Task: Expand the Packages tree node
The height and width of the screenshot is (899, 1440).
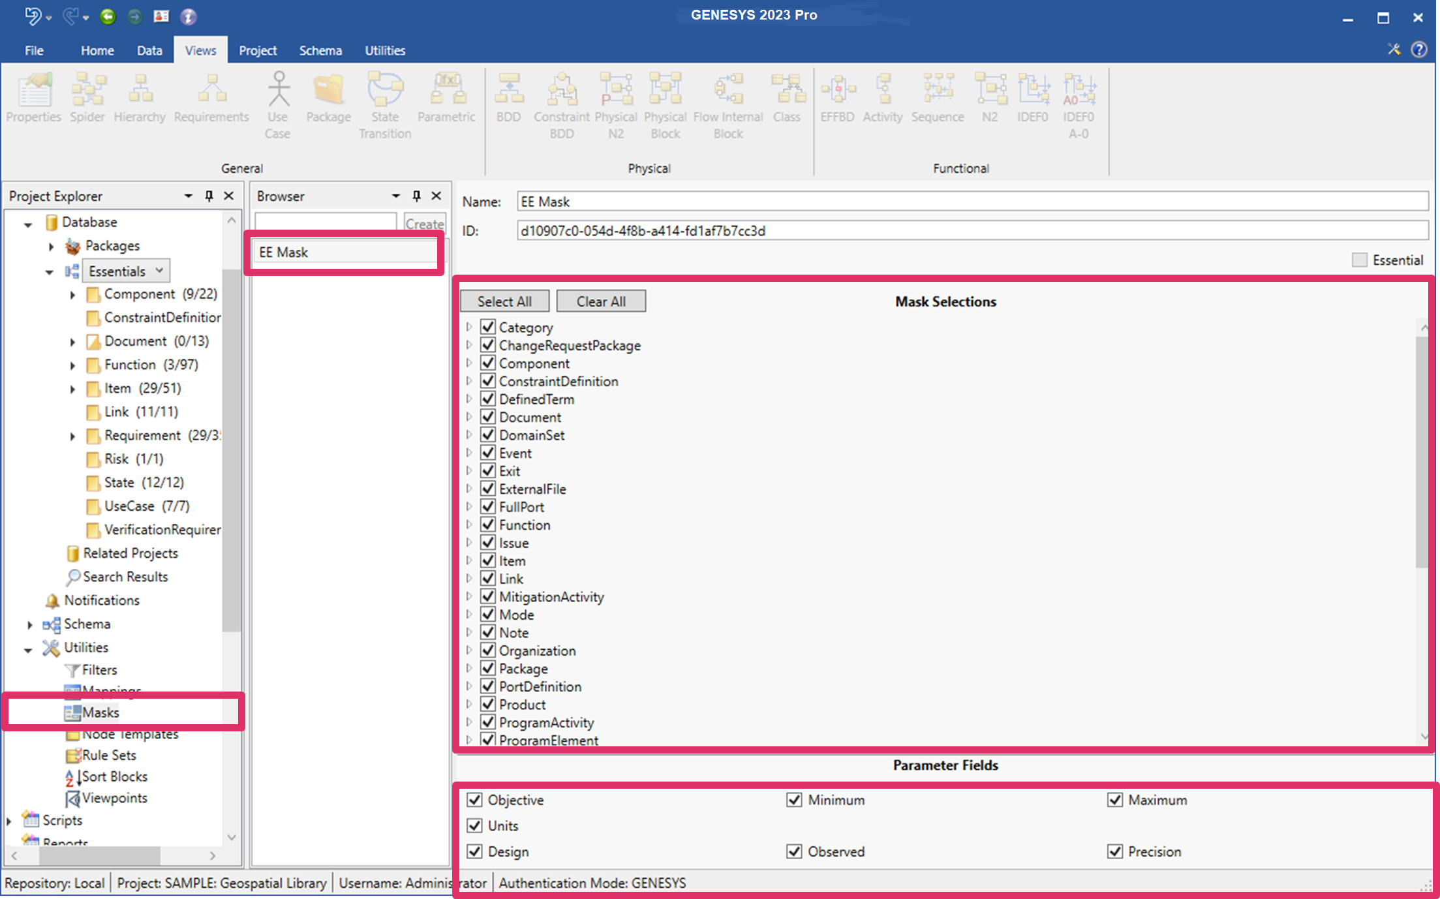Action: coord(51,246)
